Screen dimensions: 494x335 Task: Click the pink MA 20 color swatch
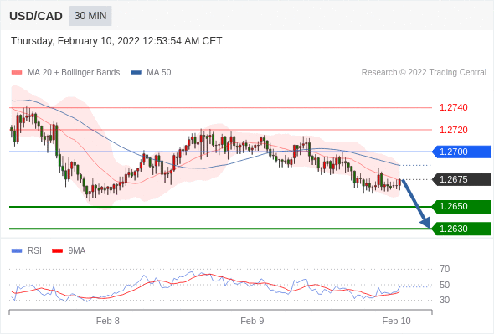(x=17, y=73)
